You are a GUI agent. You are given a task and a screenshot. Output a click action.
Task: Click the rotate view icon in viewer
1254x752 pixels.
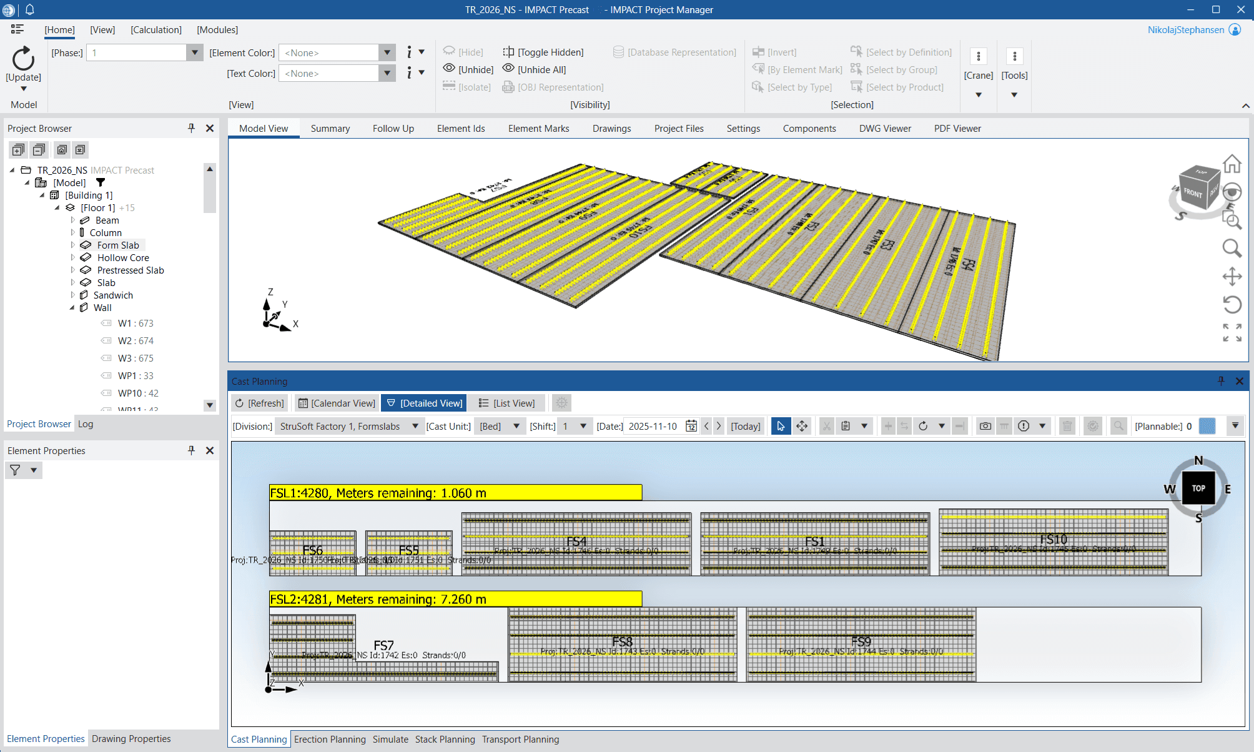(1232, 304)
